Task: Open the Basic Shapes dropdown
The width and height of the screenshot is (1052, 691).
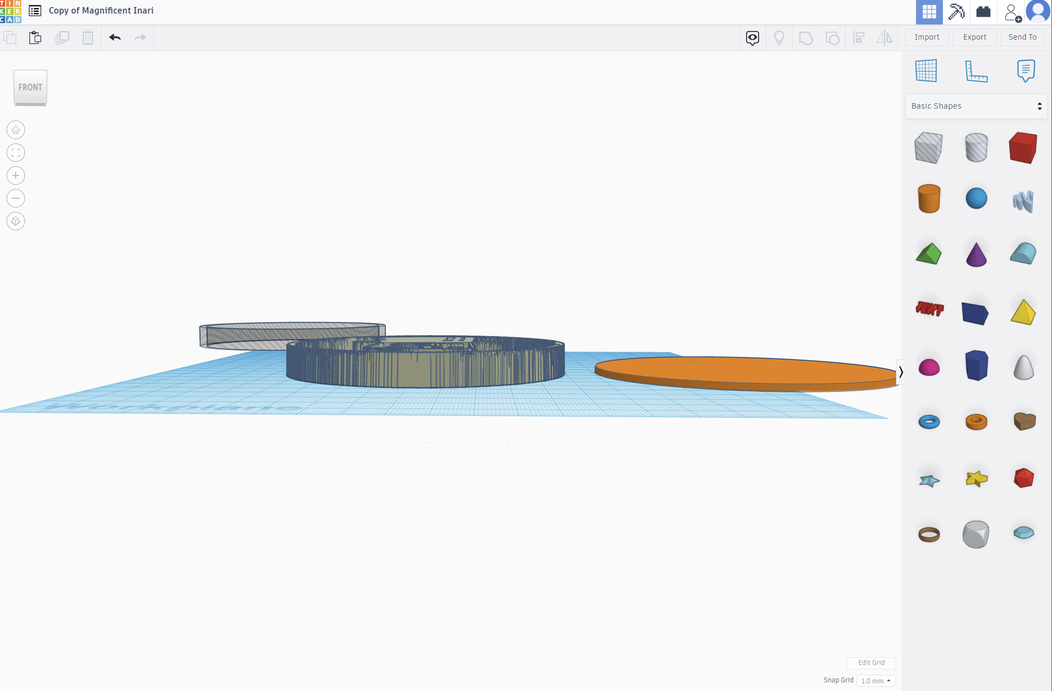Action: (976, 106)
